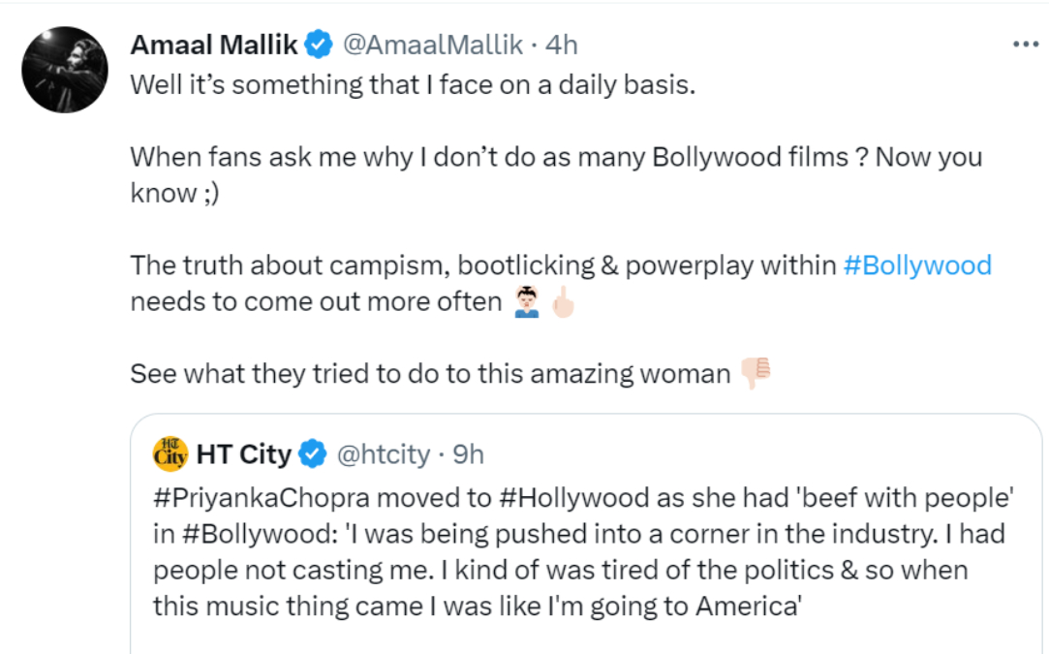Click the verified badge next to HT City
The image size is (1049, 654).
(313, 453)
